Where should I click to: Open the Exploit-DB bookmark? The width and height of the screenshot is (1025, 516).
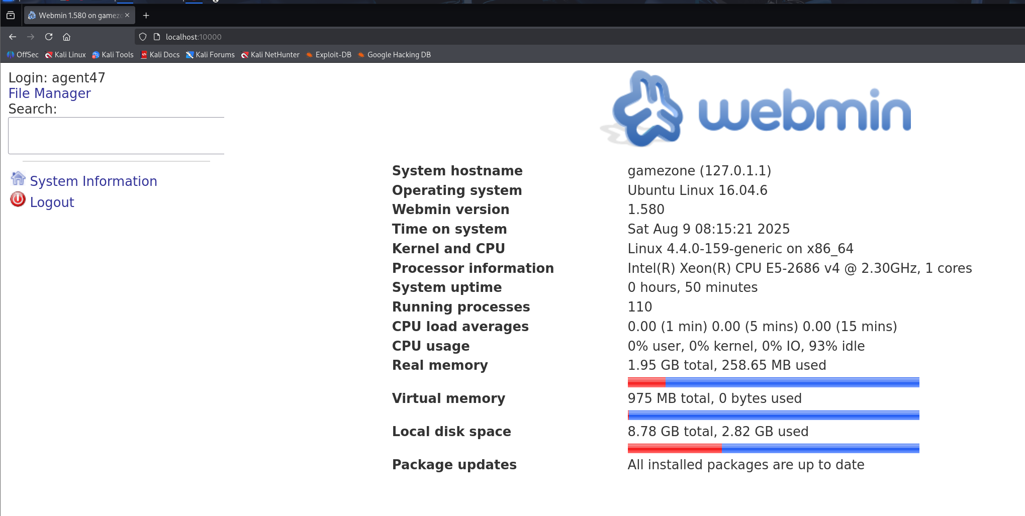click(x=329, y=55)
